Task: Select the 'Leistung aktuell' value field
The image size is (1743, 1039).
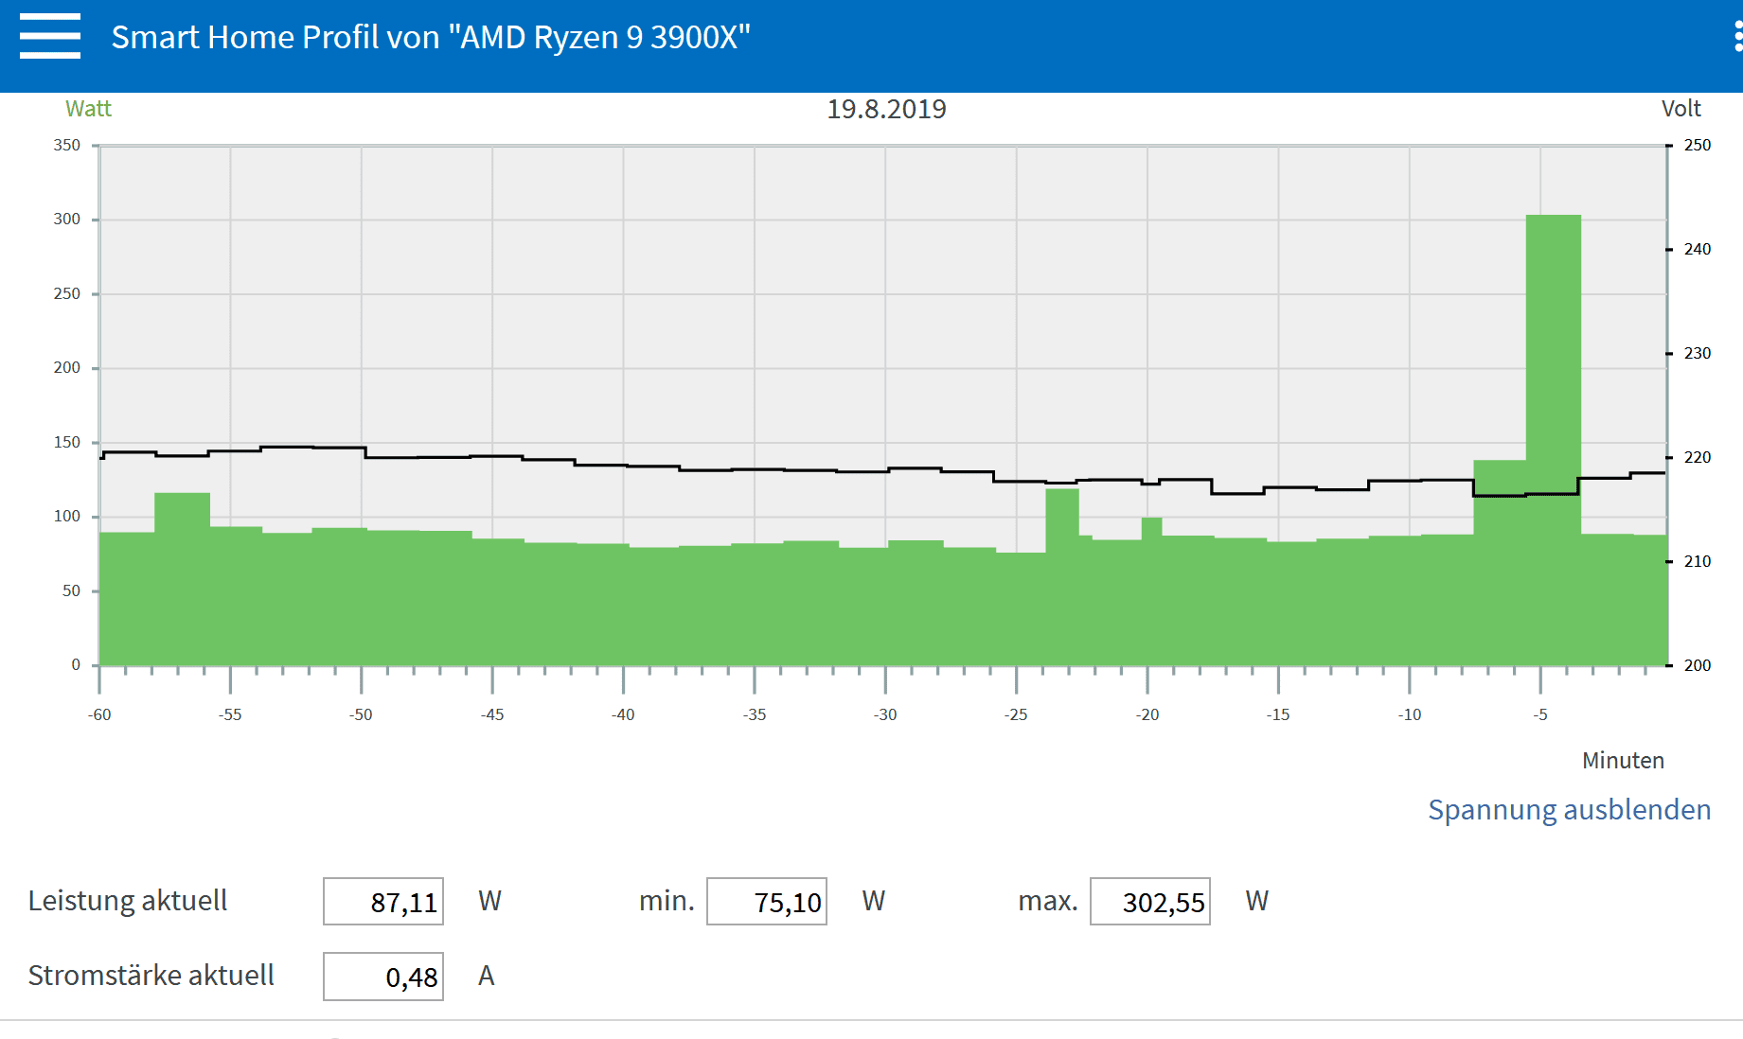Action: pos(383,902)
